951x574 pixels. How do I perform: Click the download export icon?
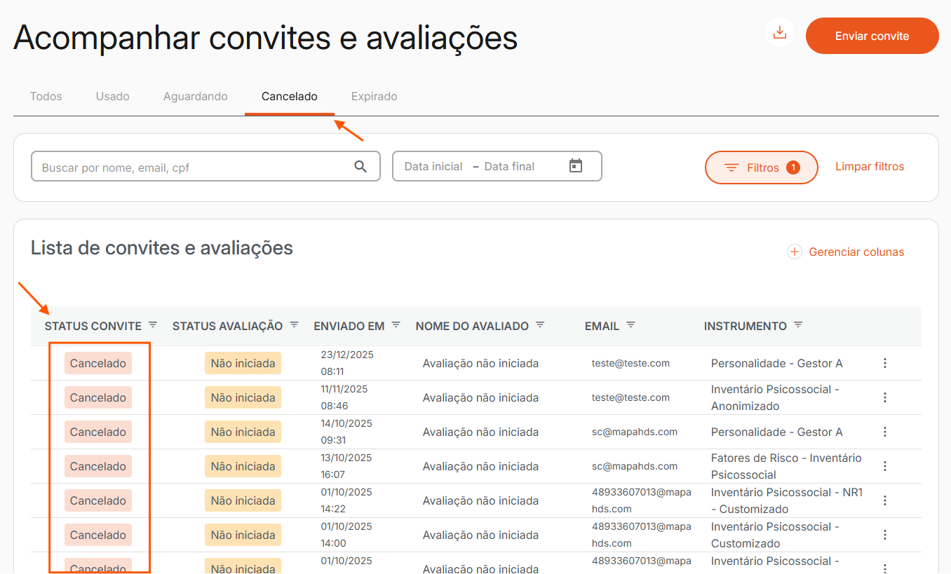pos(779,33)
